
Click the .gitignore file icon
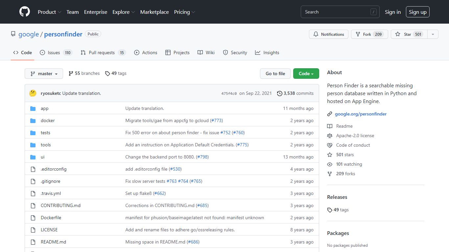point(33,181)
